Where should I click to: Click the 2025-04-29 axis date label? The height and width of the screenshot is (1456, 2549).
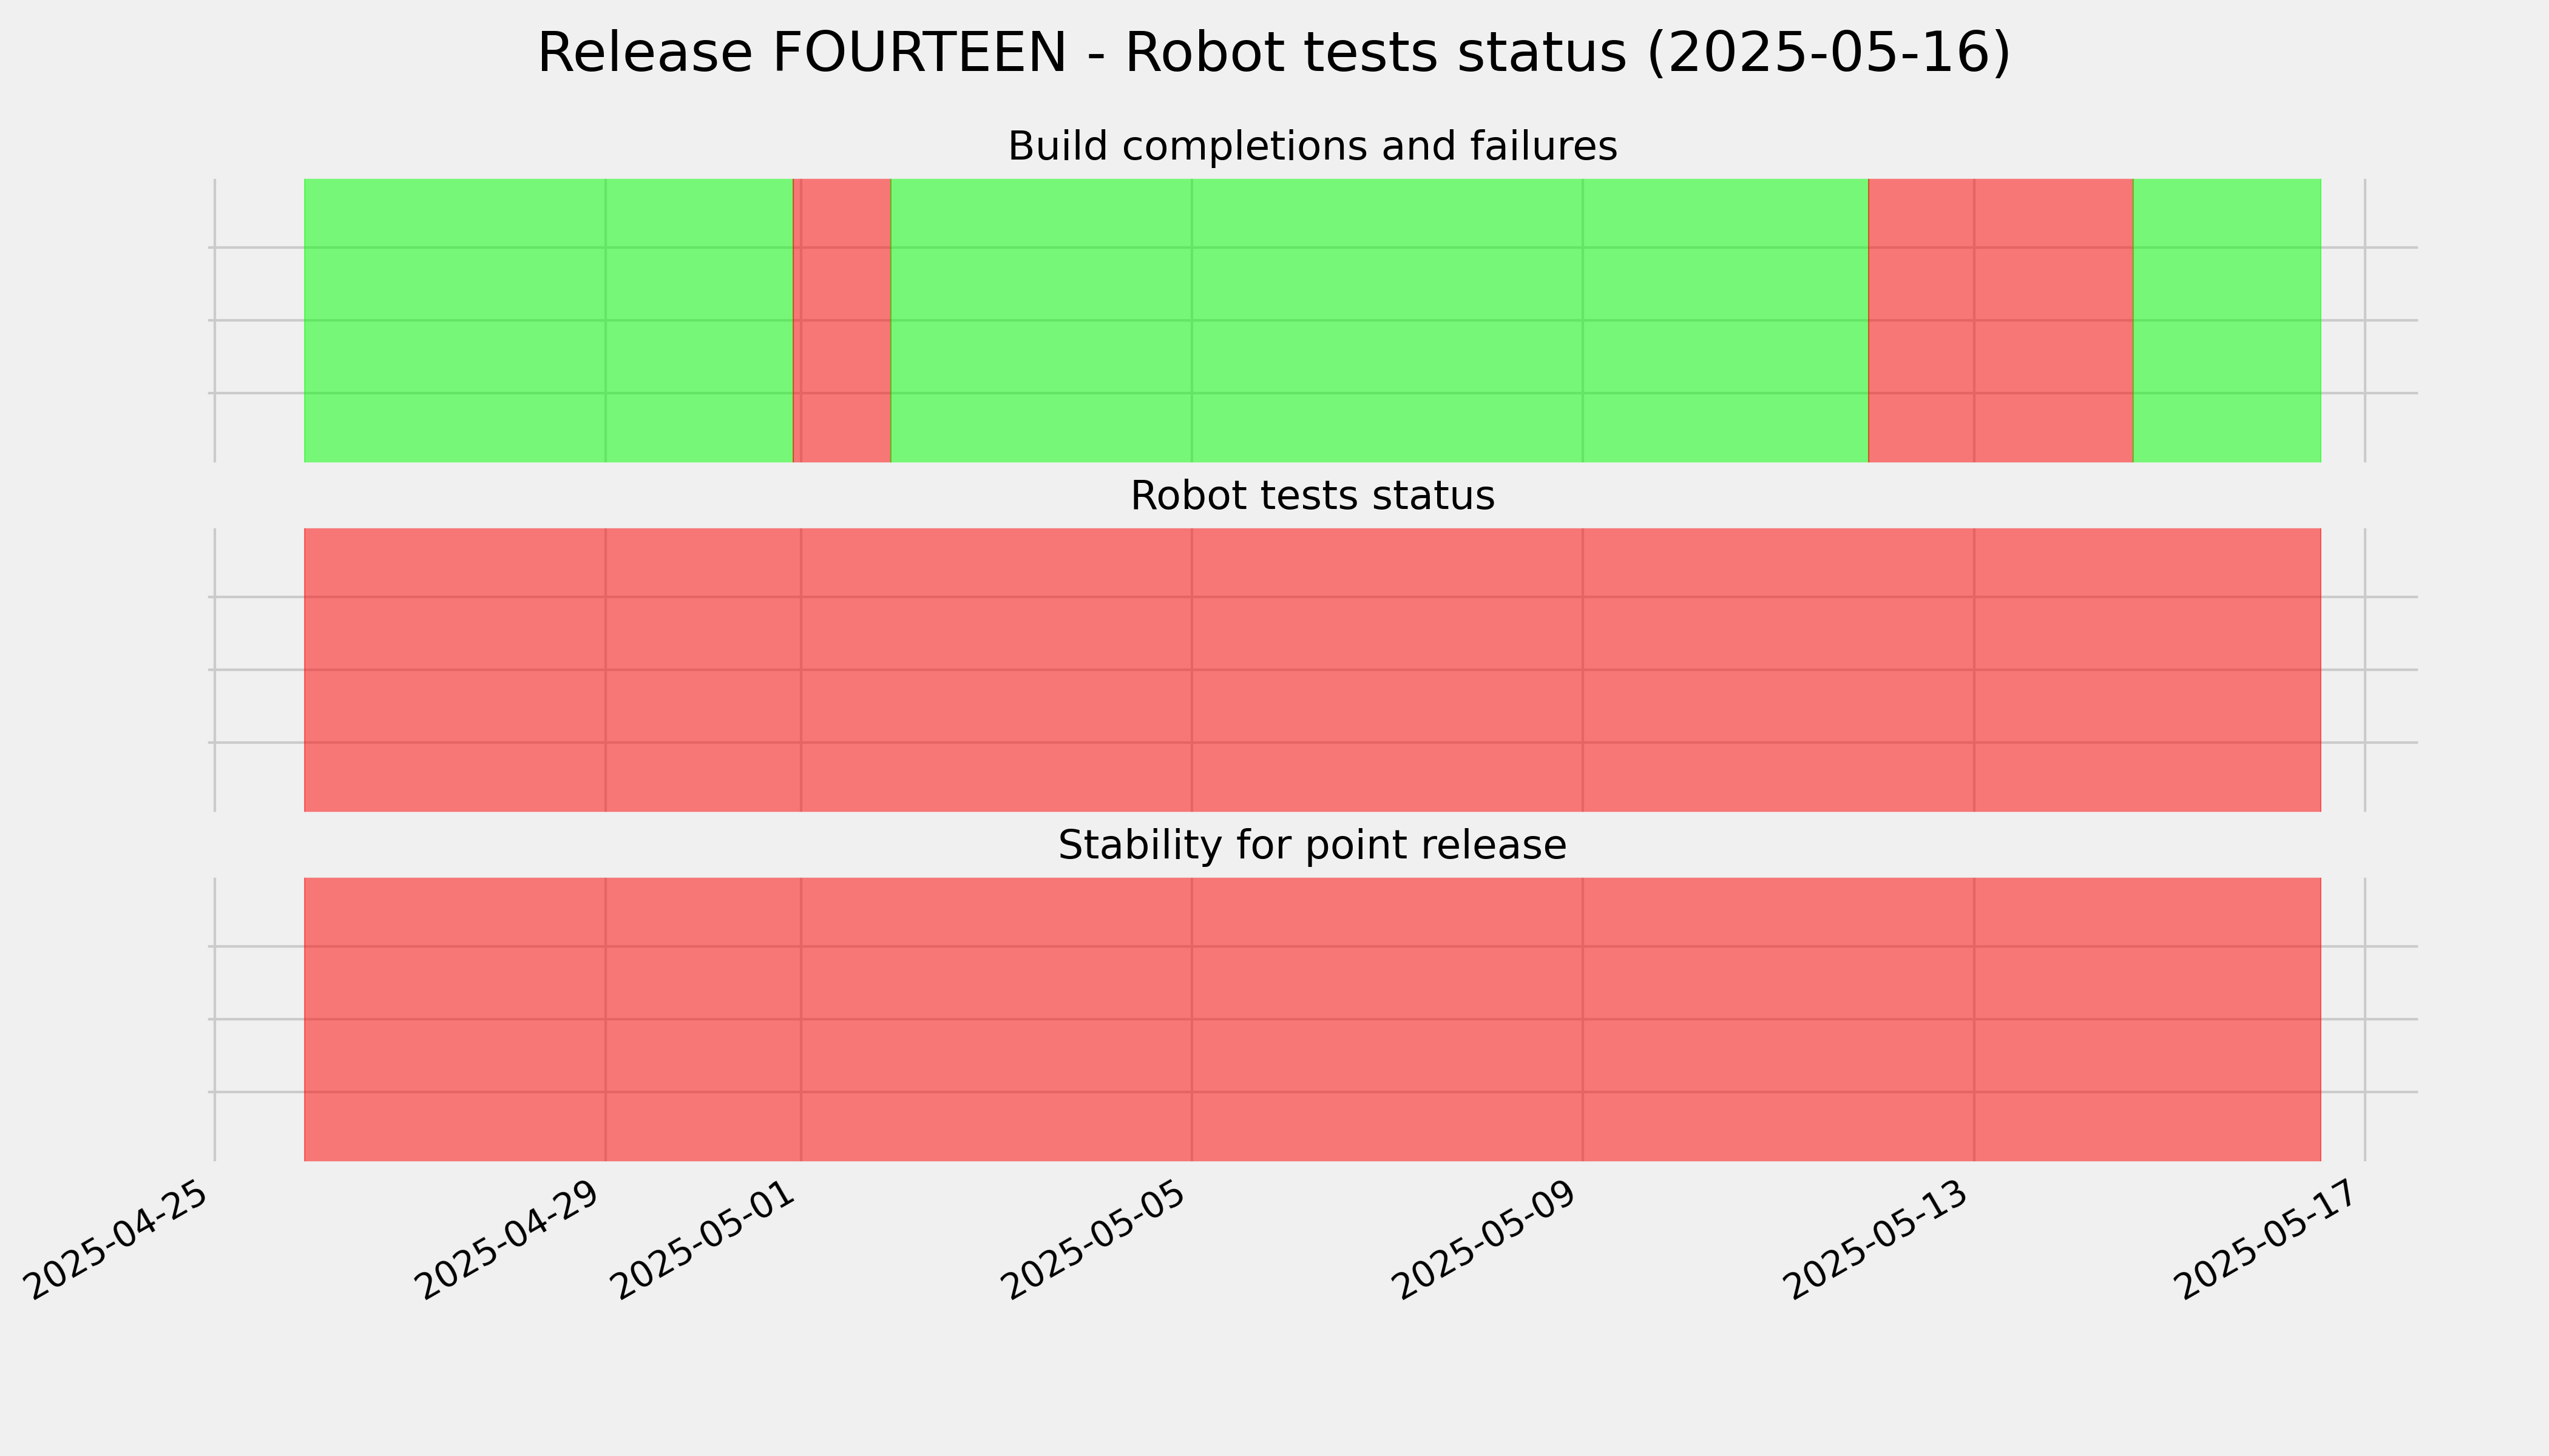point(509,1240)
